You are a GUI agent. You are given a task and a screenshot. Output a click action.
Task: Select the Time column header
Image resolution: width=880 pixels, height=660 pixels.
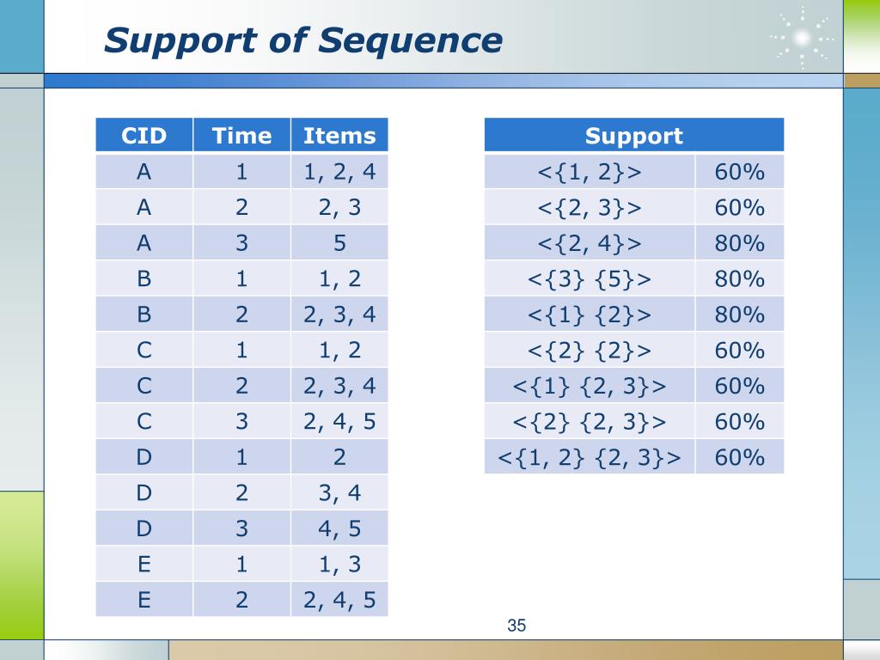241,135
